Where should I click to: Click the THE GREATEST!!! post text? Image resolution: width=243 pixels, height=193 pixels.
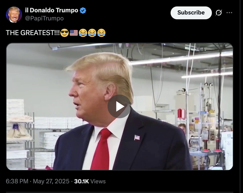33,33
